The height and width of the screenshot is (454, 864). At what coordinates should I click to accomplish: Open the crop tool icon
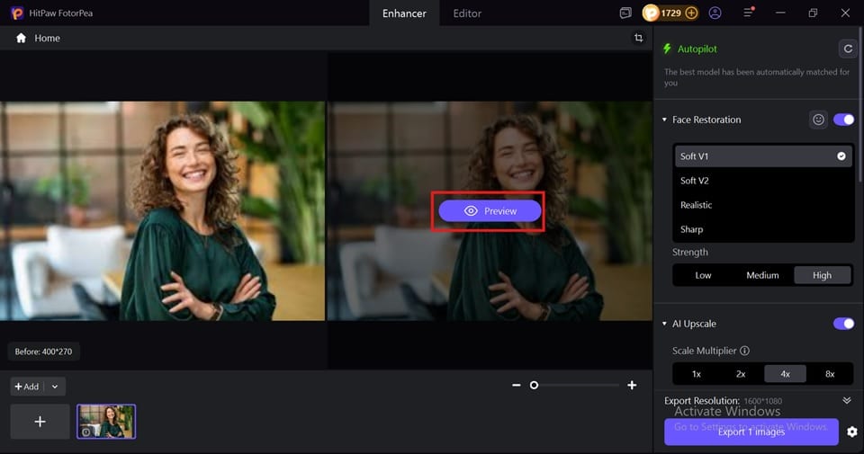[638, 38]
